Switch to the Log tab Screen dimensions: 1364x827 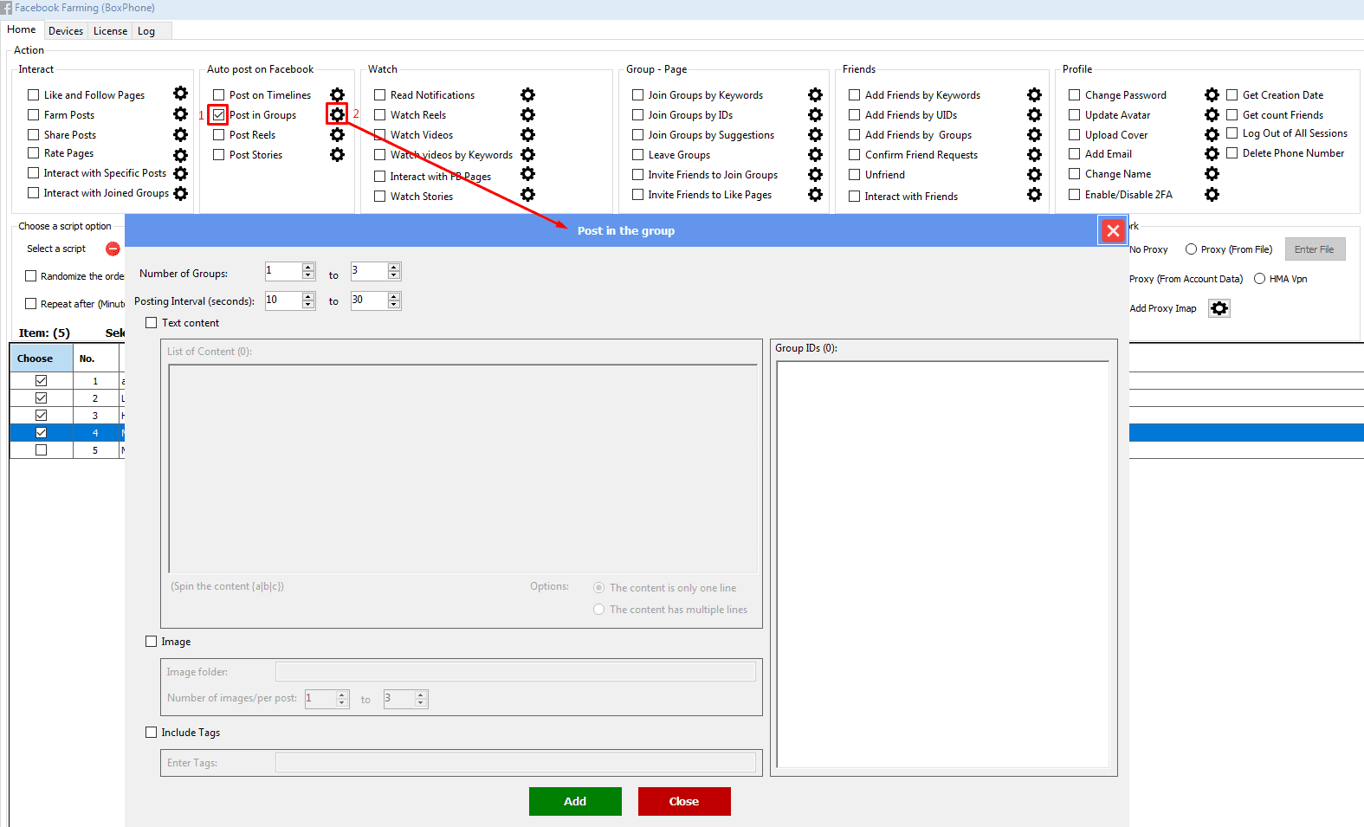(146, 31)
